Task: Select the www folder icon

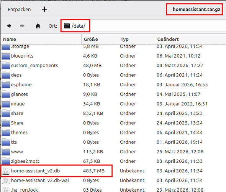Action: (x=6, y=152)
